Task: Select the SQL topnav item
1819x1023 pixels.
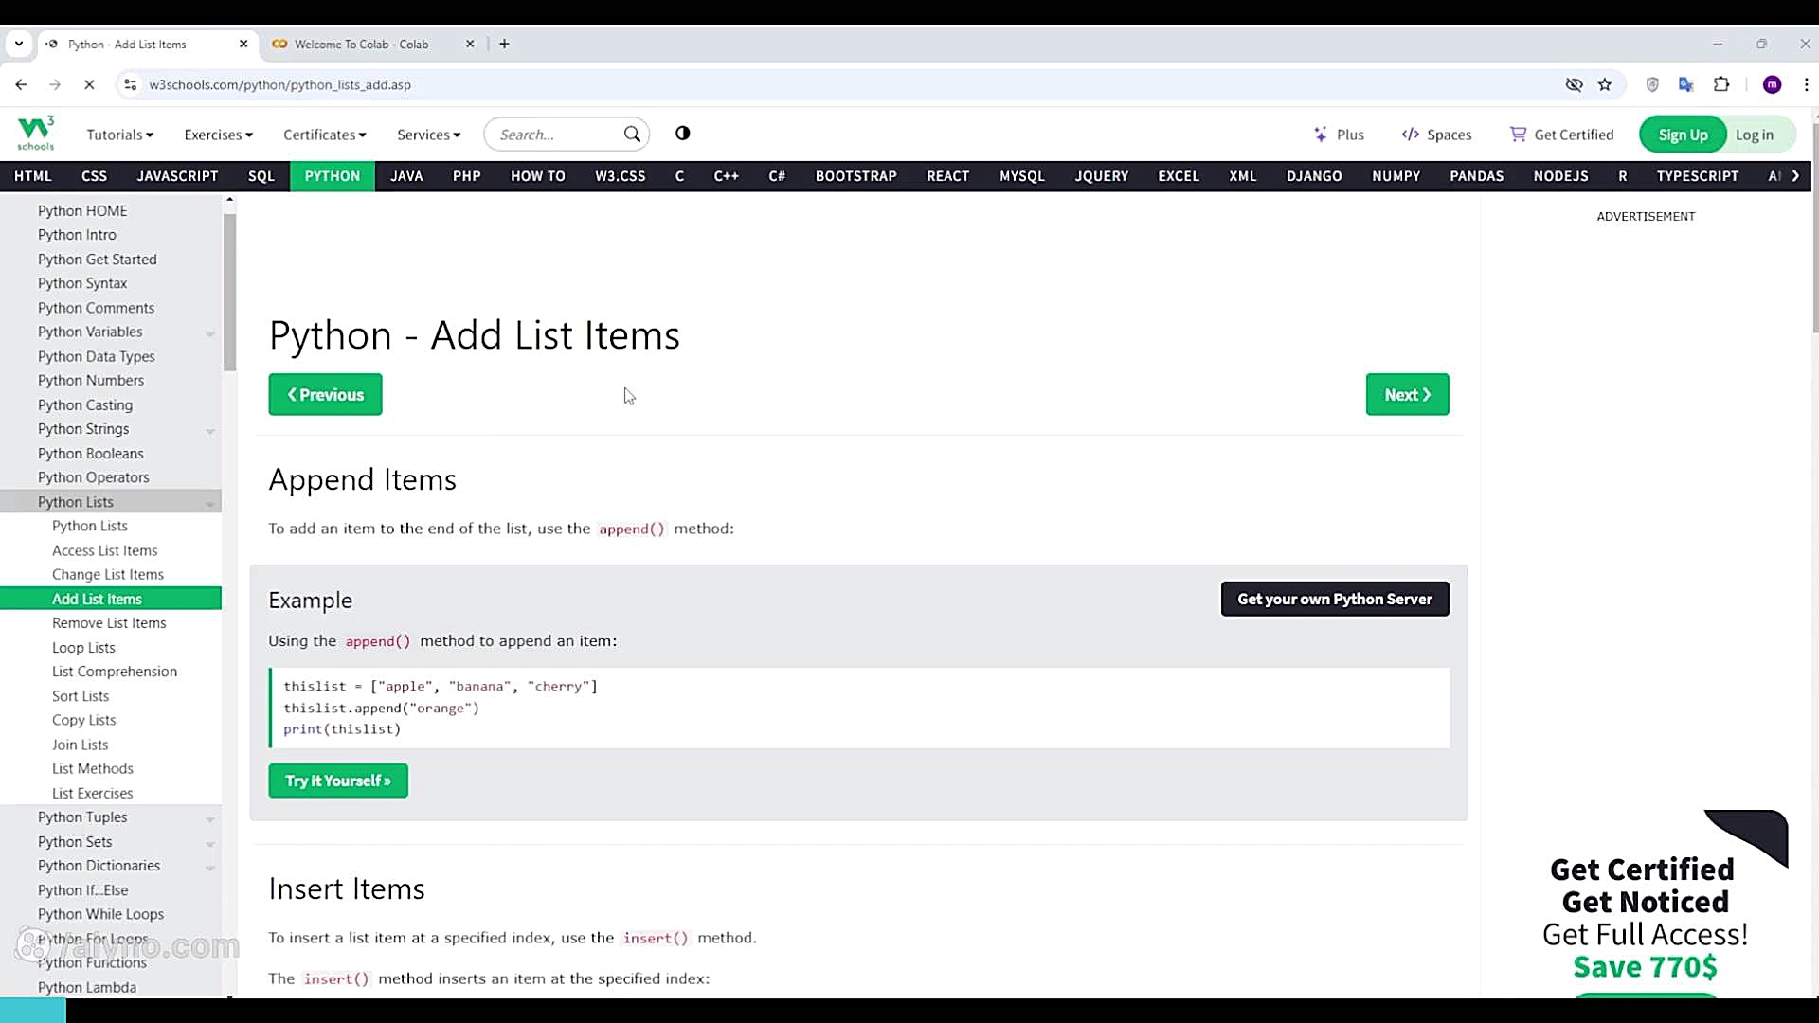Action: pos(261,176)
